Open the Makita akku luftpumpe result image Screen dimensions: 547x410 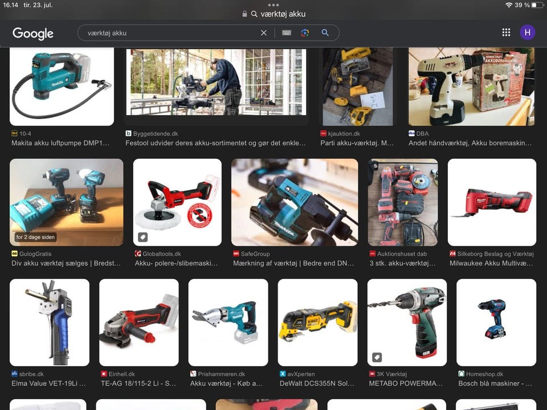pyautogui.click(x=62, y=87)
